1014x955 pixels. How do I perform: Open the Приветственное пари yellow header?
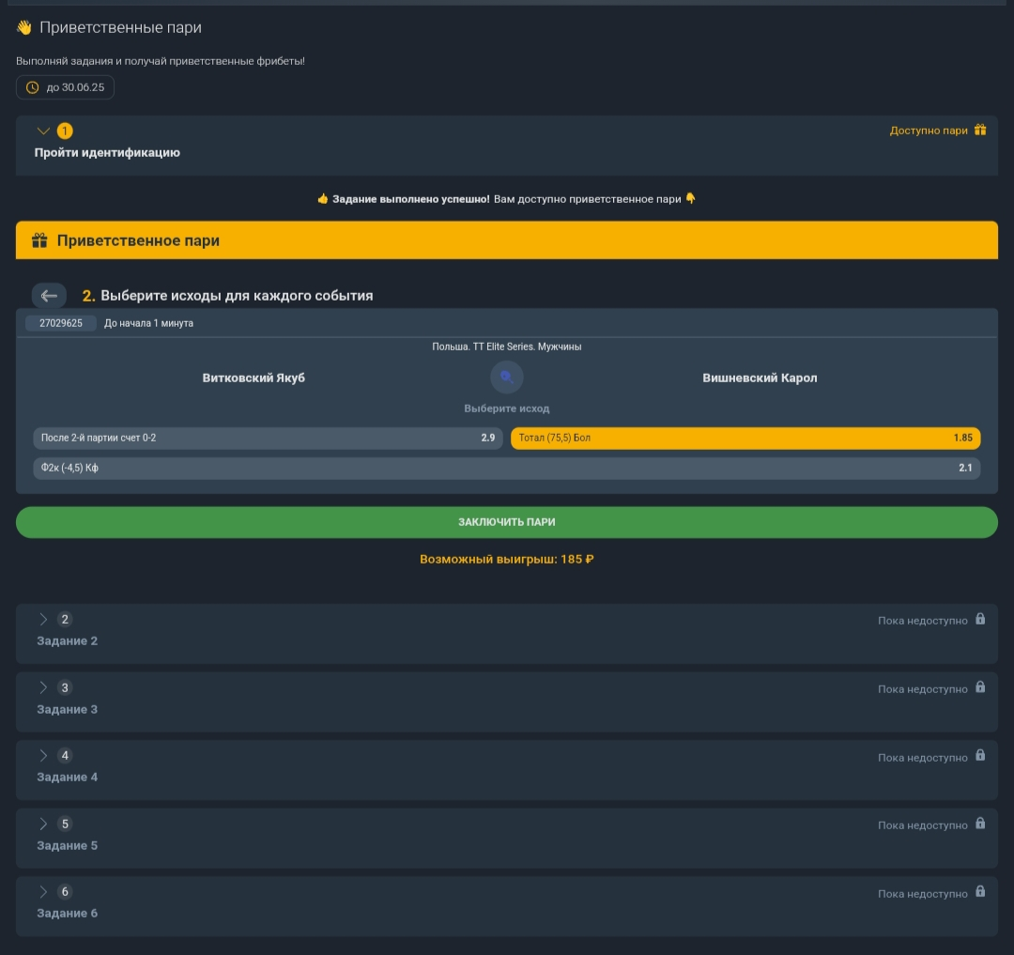tap(507, 240)
